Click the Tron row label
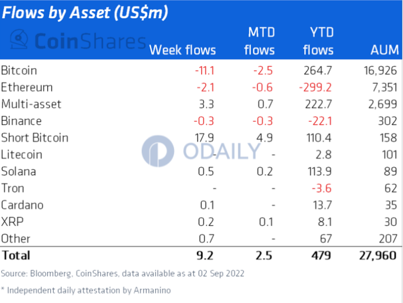 13,188
